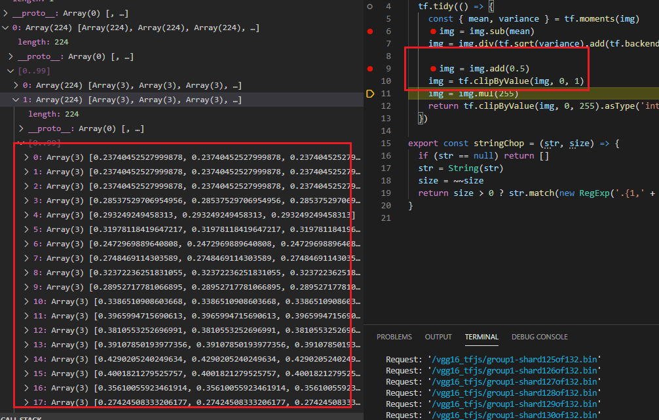Click the inline breakpoint before img.add(0.5)
This screenshot has height=420, width=659.
(433, 69)
